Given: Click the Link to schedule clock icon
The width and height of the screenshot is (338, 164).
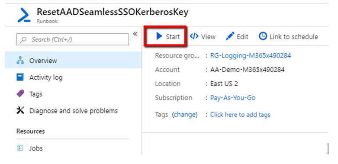Looking at the screenshot, I should click(263, 36).
